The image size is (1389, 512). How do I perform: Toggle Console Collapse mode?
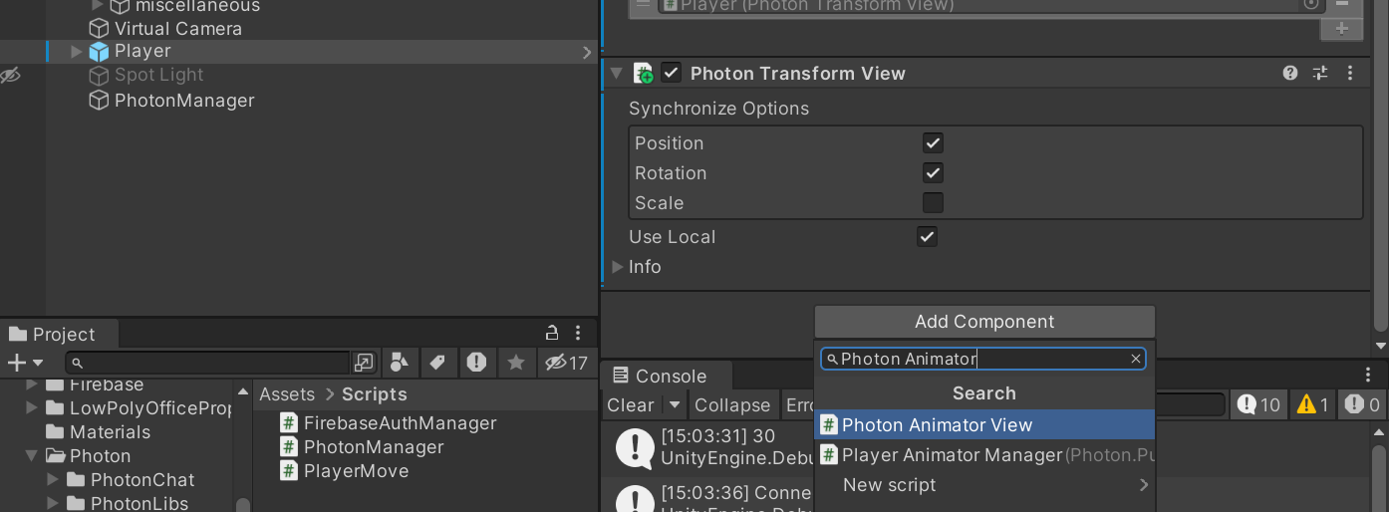[x=732, y=405]
